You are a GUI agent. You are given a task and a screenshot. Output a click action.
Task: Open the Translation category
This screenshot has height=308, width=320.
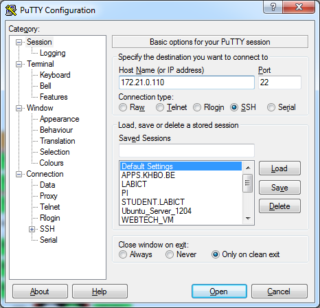(x=58, y=141)
